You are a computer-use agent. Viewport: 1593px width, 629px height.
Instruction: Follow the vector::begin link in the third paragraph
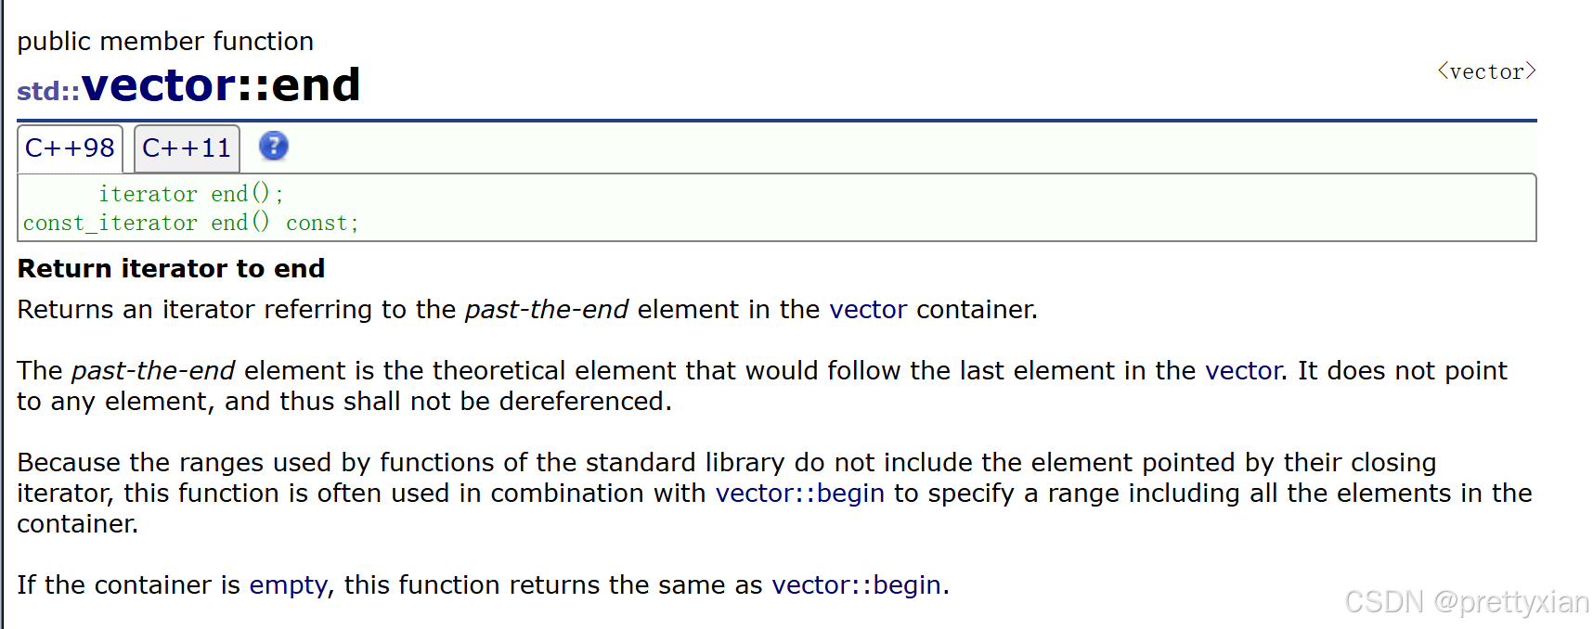(799, 493)
